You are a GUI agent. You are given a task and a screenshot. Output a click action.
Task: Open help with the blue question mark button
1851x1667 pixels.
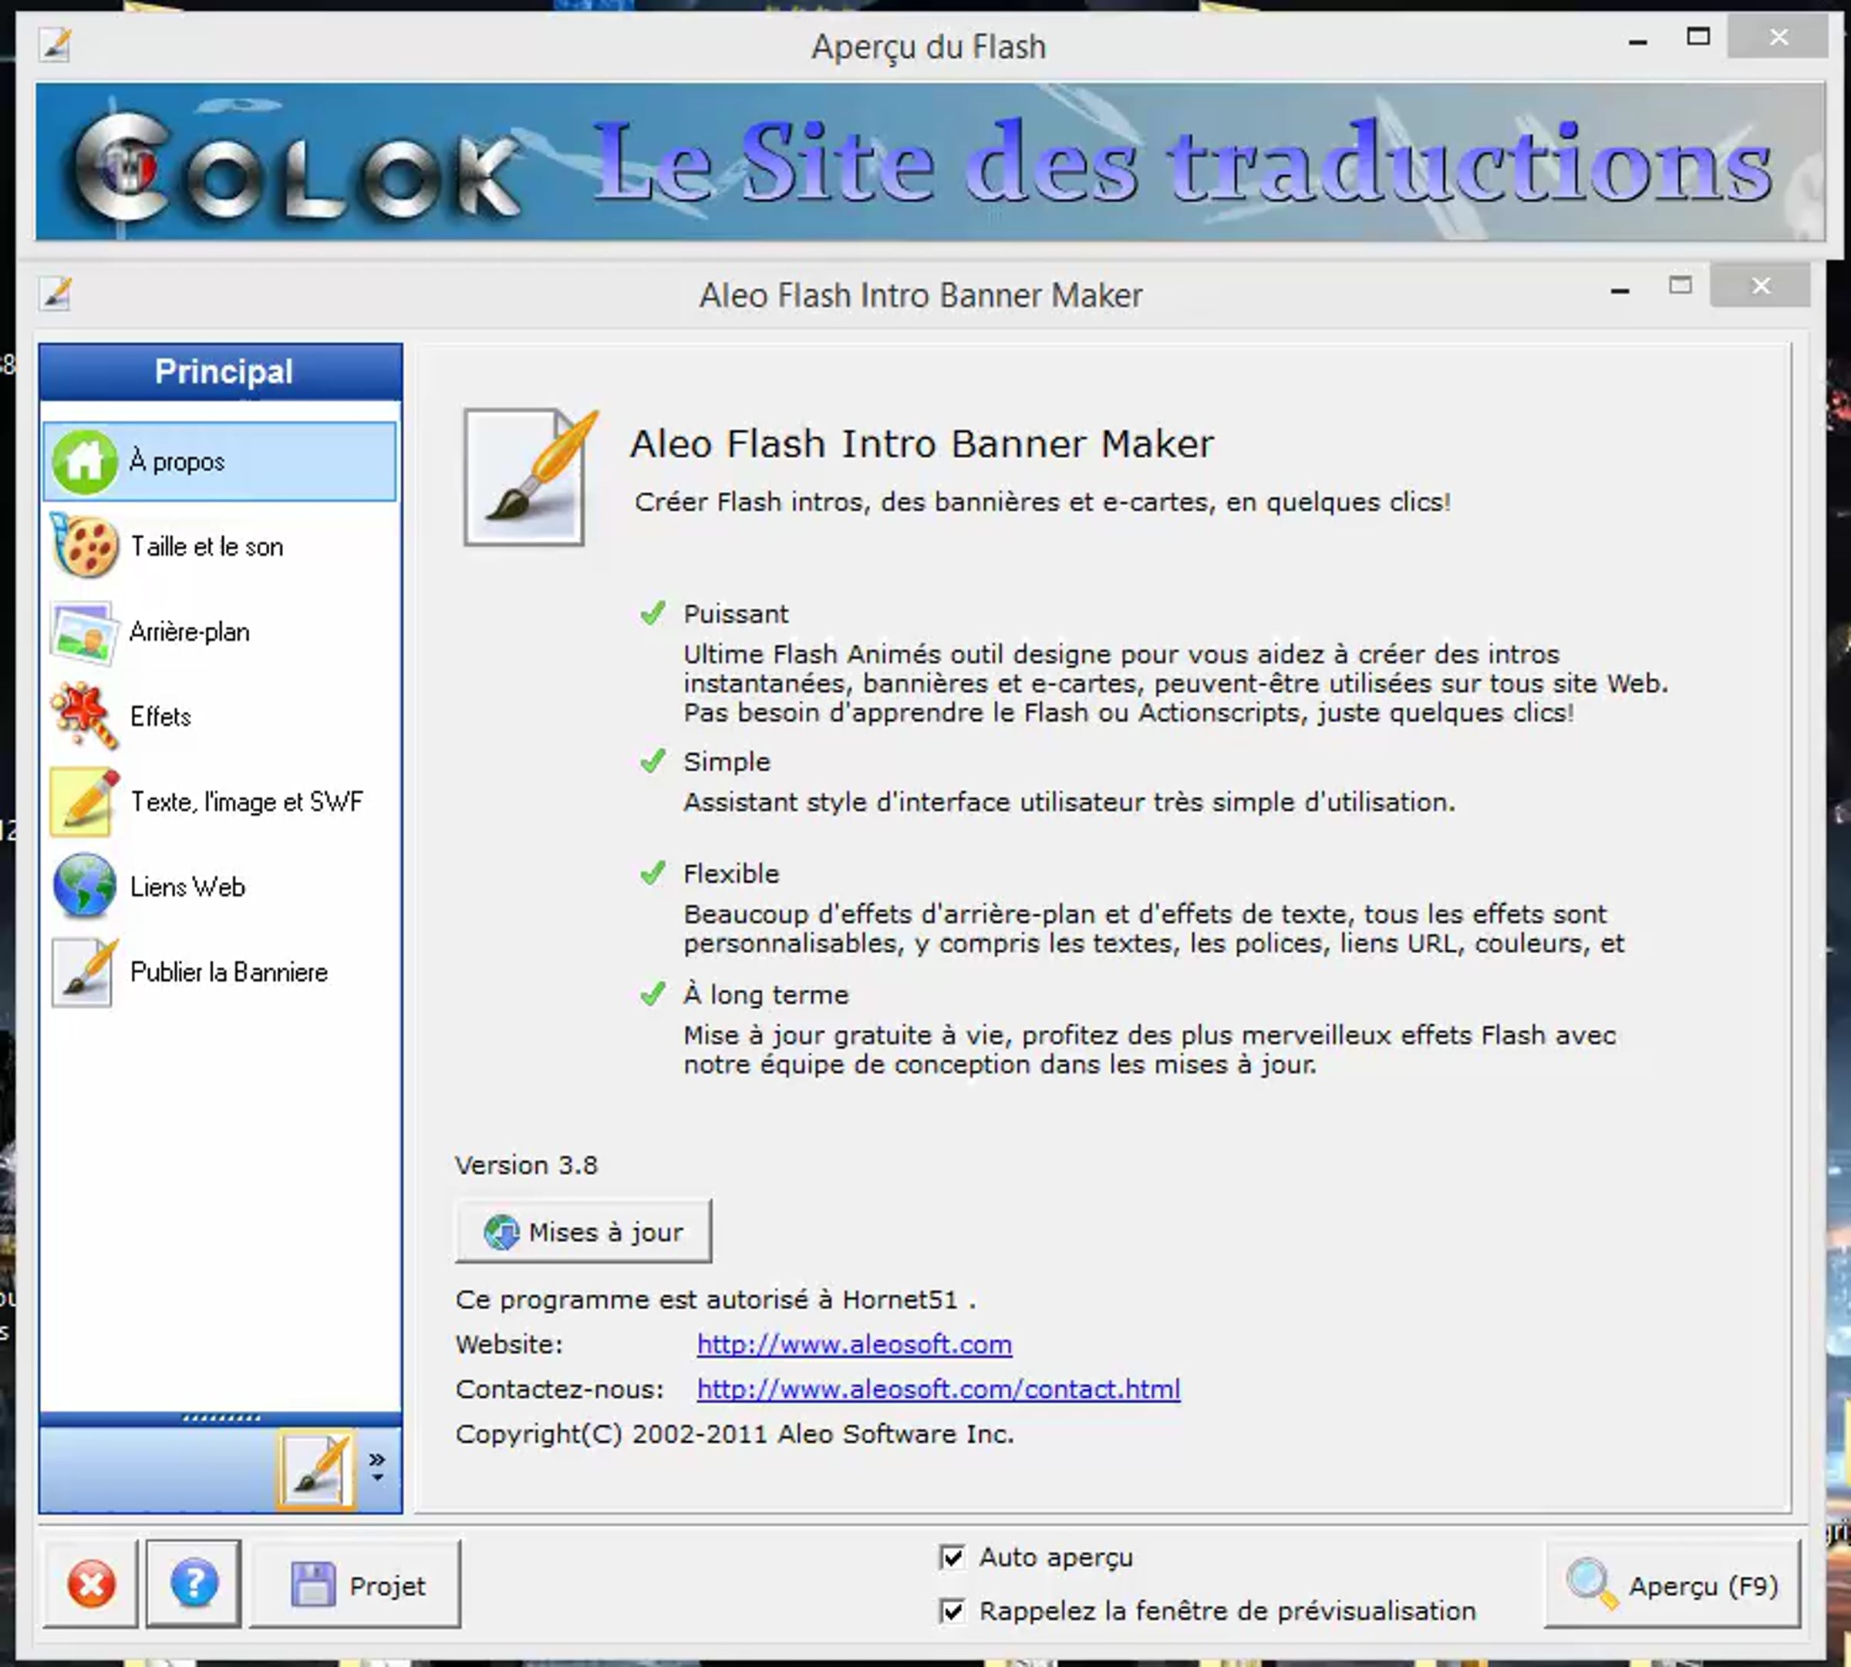tap(194, 1584)
